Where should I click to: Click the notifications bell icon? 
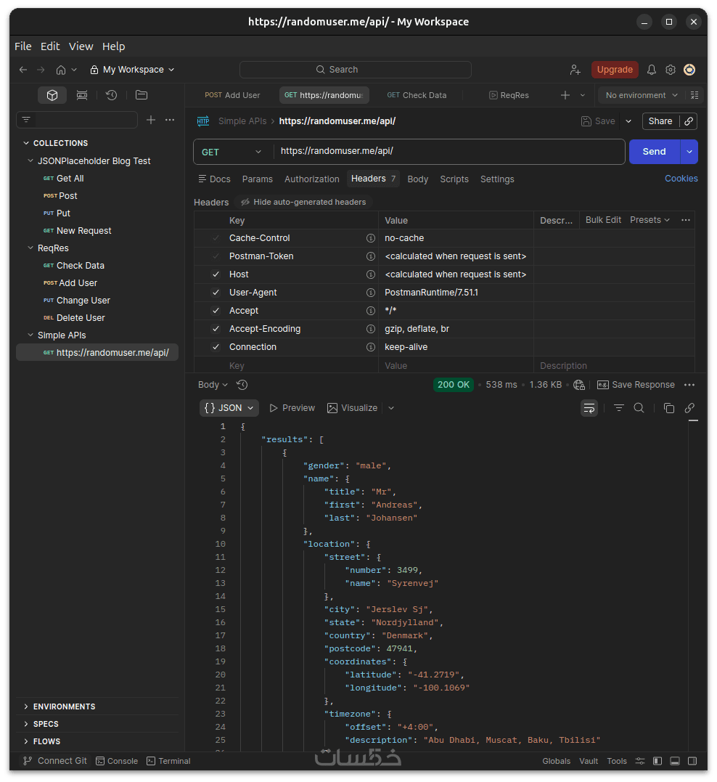click(652, 70)
